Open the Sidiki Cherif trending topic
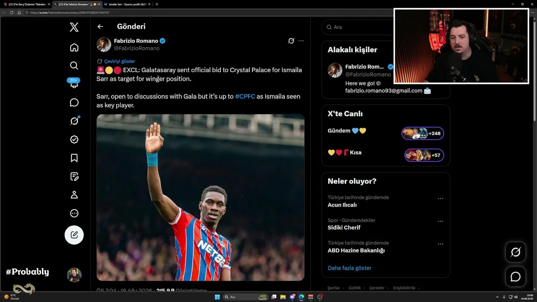The width and height of the screenshot is (537, 302). (344, 228)
